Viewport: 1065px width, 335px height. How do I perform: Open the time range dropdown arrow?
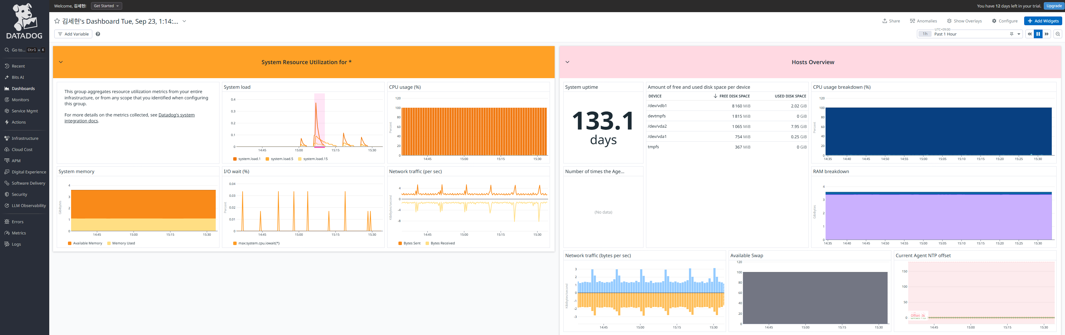(x=1019, y=34)
